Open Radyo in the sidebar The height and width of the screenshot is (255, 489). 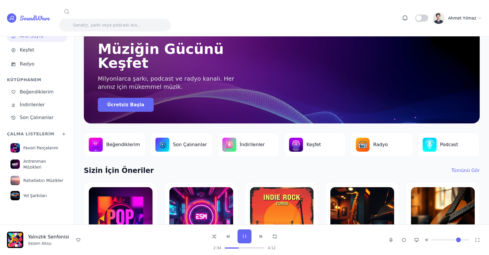pyautogui.click(x=37, y=64)
